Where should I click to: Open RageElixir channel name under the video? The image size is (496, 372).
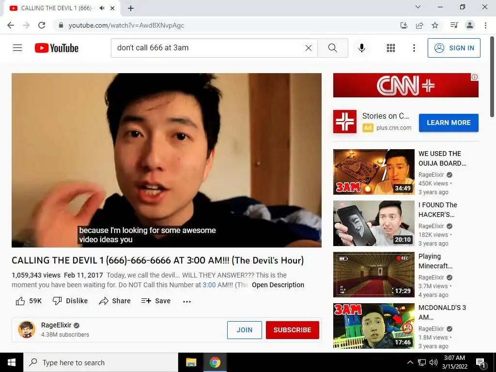[x=56, y=325]
